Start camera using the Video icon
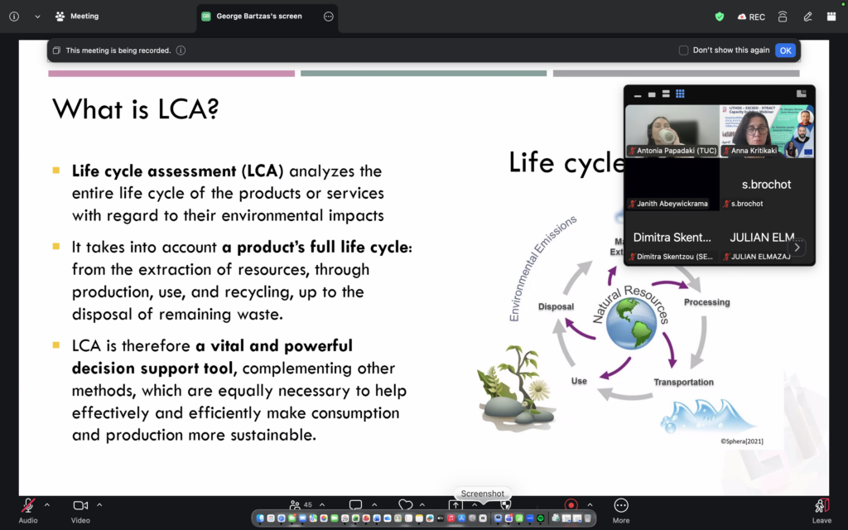This screenshot has height=530, width=848. (80, 506)
